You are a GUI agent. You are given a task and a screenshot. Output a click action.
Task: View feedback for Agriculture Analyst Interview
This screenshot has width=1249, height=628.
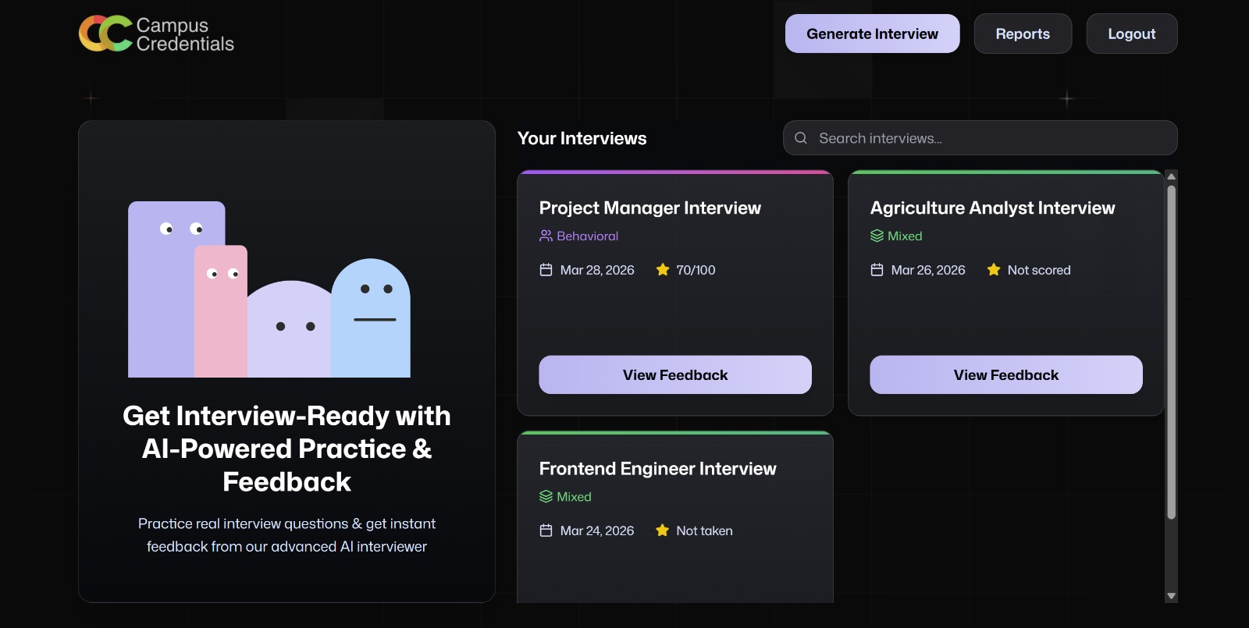[1006, 374]
